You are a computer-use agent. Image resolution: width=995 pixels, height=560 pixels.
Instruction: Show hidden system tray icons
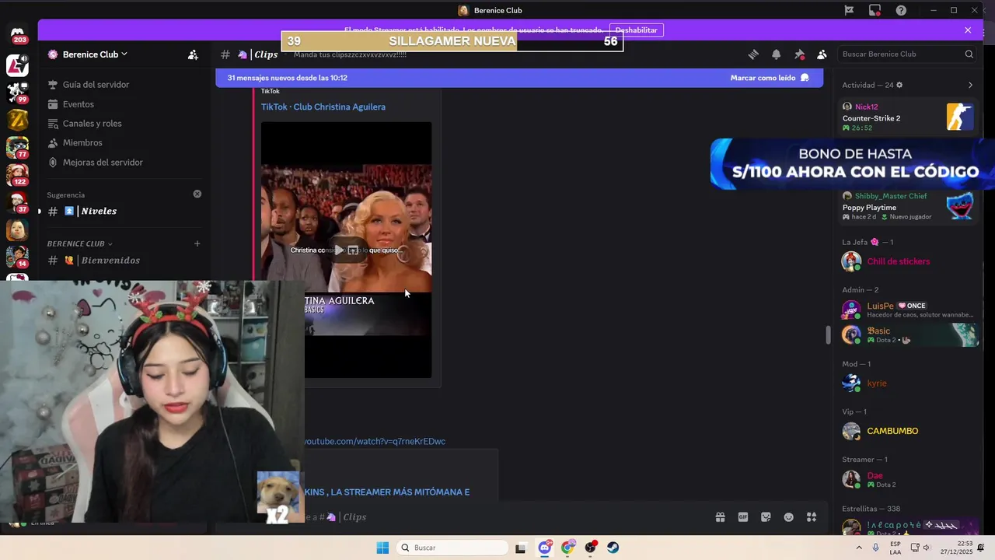tap(859, 548)
